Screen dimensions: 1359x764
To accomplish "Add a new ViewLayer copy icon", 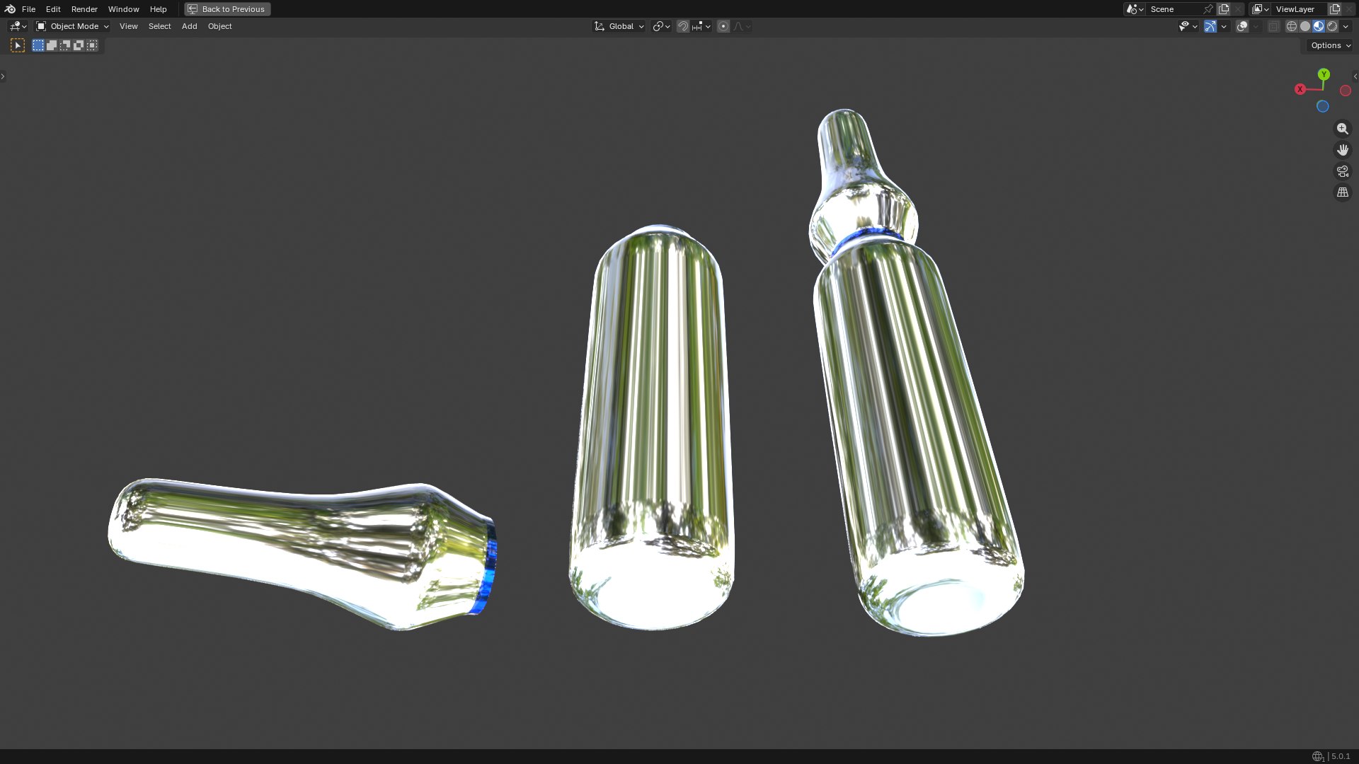I will [x=1335, y=9].
